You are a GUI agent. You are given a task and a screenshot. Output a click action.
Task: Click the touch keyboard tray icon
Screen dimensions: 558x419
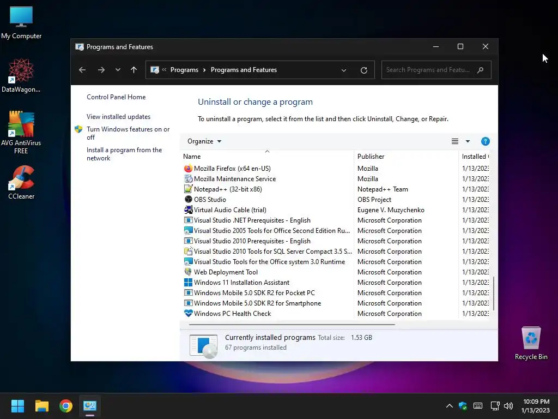click(x=478, y=406)
